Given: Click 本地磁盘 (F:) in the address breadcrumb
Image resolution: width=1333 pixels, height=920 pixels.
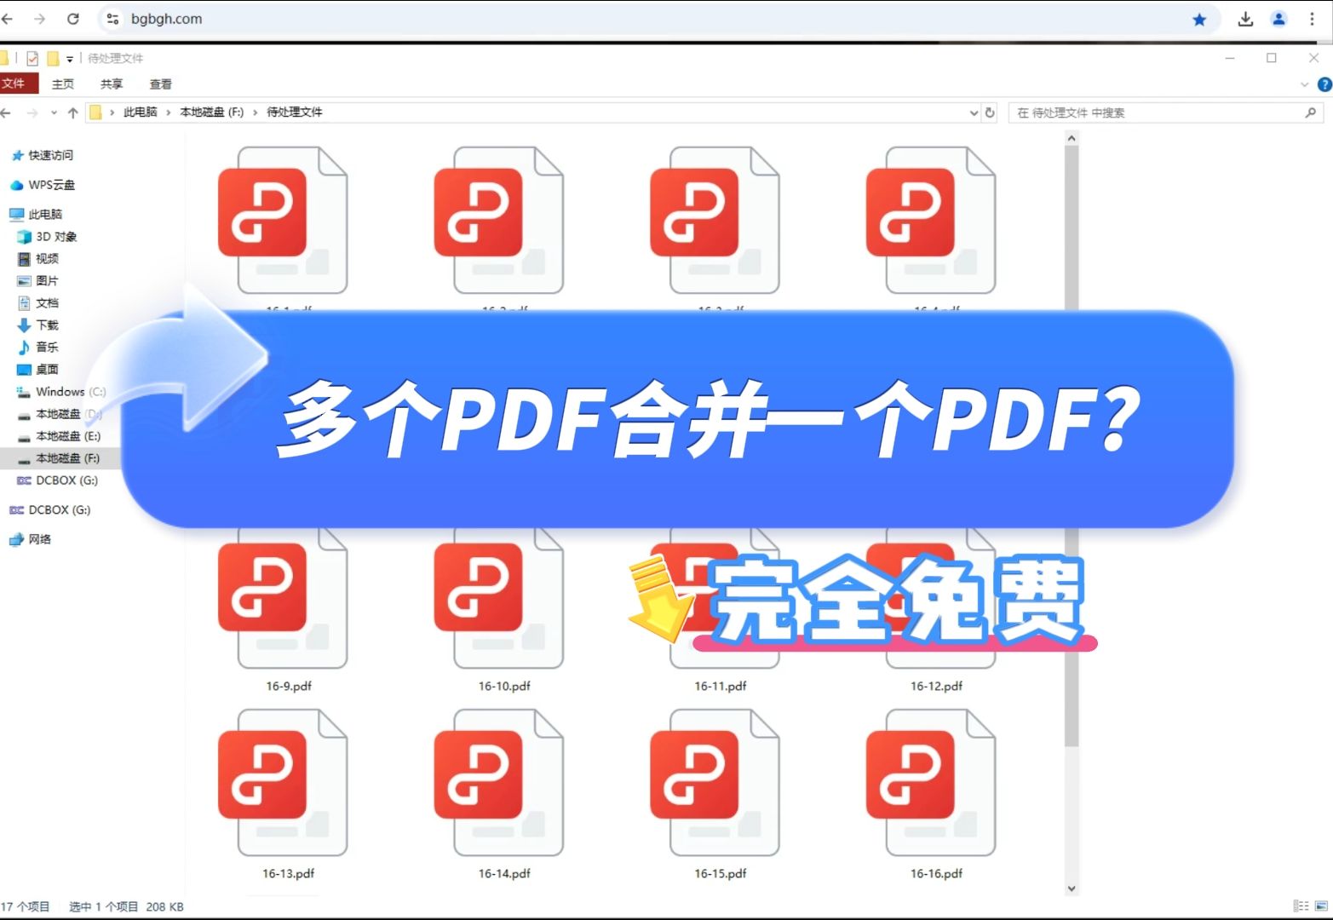Looking at the screenshot, I should point(212,112).
